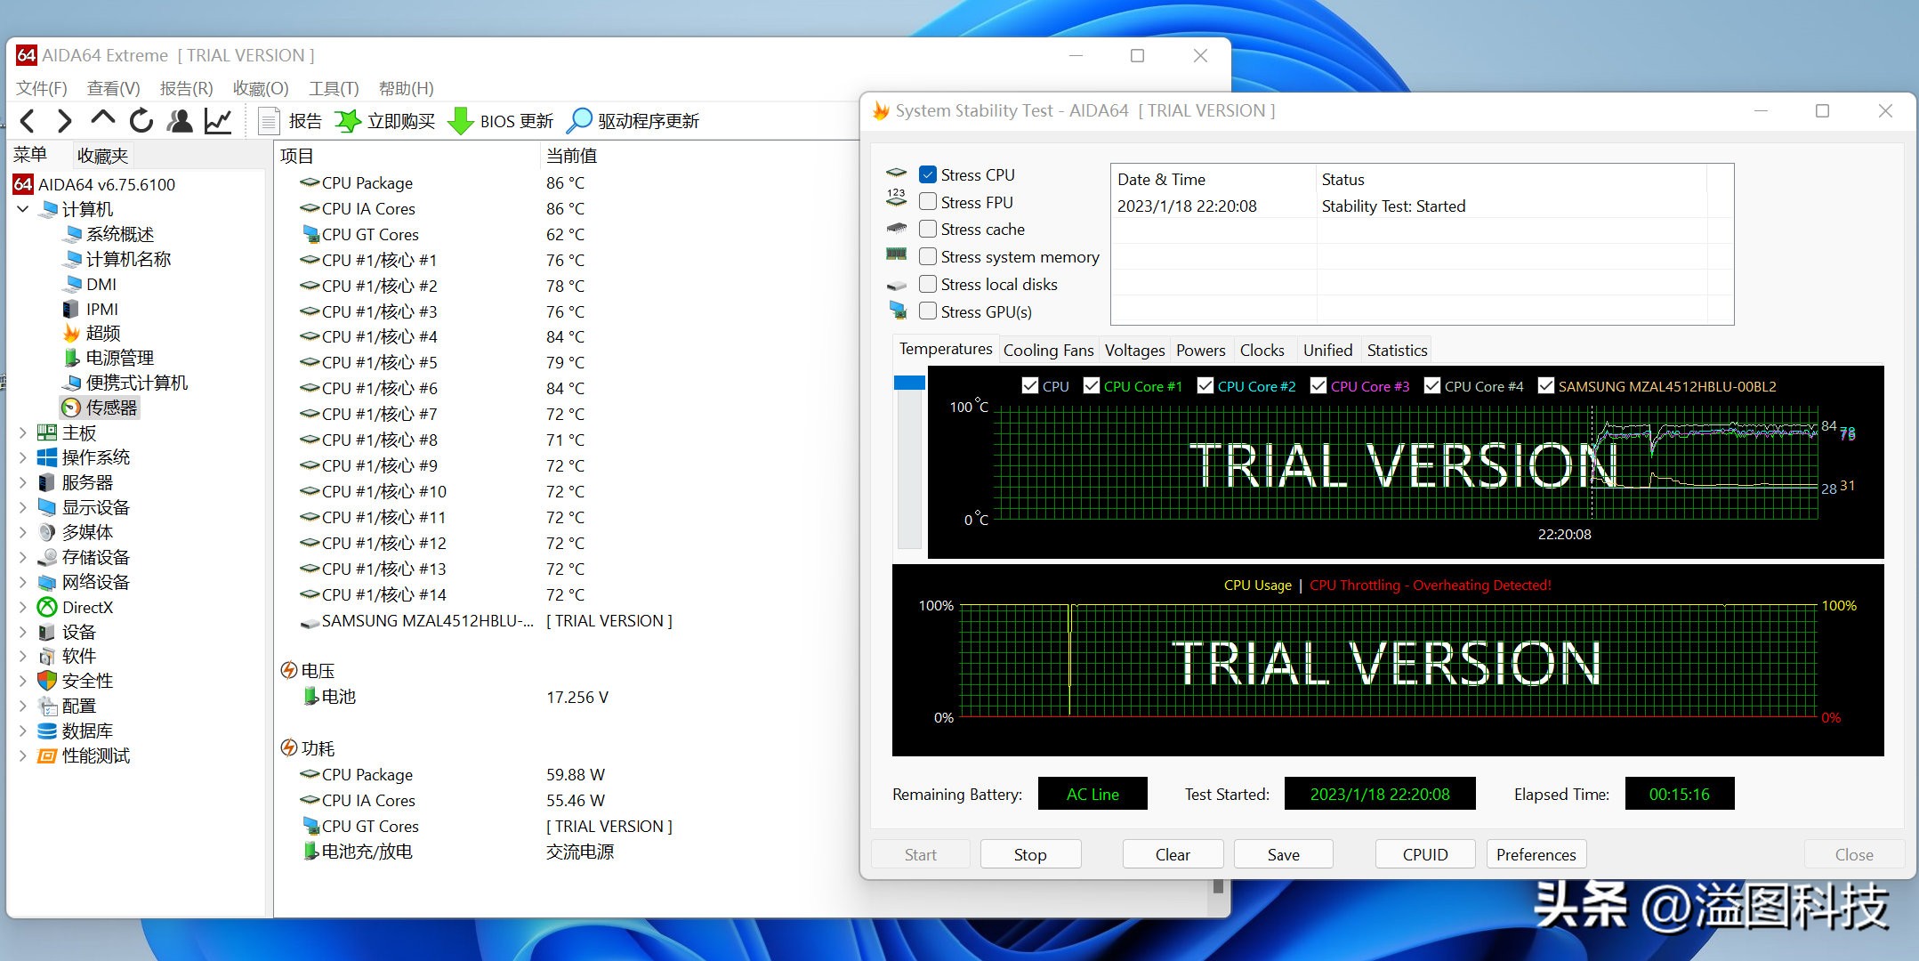Select 超频 in the sidebar tree
This screenshot has height=961, width=1919.
point(102,334)
